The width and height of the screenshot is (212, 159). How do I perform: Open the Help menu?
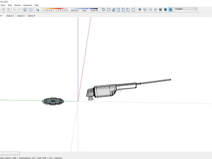pos(36,5)
